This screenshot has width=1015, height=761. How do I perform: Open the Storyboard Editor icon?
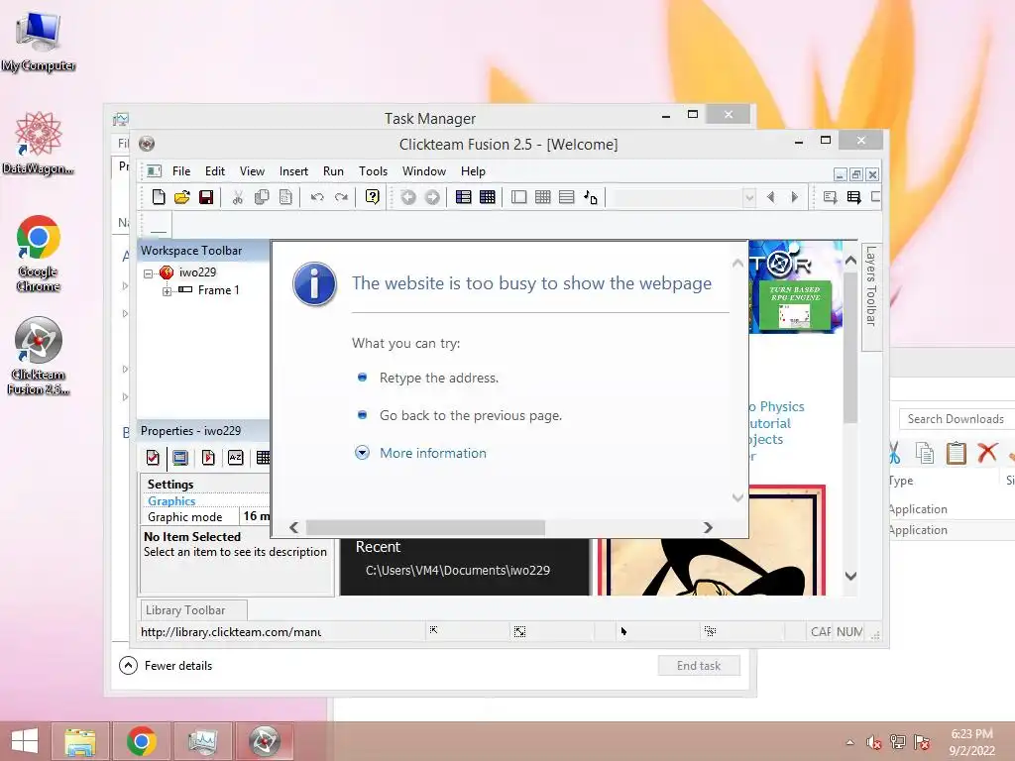click(464, 197)
